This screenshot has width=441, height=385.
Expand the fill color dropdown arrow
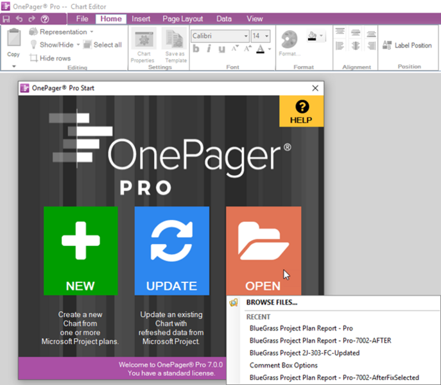(x=321, y=36)
